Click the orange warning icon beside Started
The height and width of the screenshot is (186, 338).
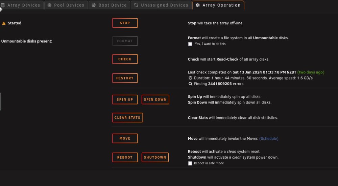coord(4,23)
